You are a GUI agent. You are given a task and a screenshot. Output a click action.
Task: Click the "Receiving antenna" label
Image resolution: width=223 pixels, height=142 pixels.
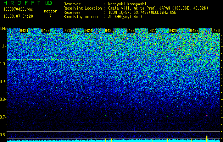coord(82,17)
